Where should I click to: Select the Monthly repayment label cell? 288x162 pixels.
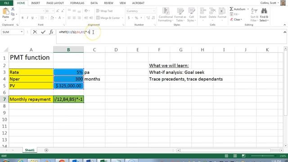[x=31, y=99]
